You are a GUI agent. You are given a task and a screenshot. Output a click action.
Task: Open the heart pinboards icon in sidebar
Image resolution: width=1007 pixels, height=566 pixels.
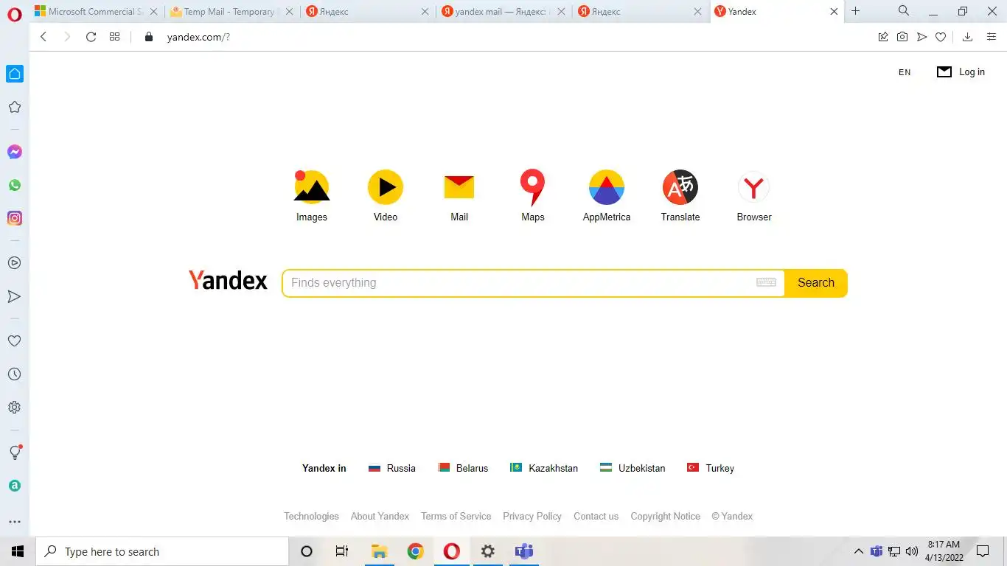14,341
